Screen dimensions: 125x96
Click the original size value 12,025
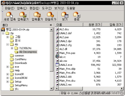click(96, 37)
